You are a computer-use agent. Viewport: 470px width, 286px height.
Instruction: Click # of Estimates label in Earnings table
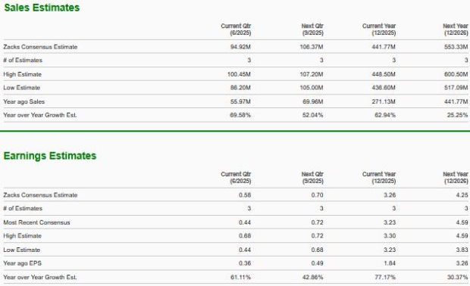tap(23, 208)
